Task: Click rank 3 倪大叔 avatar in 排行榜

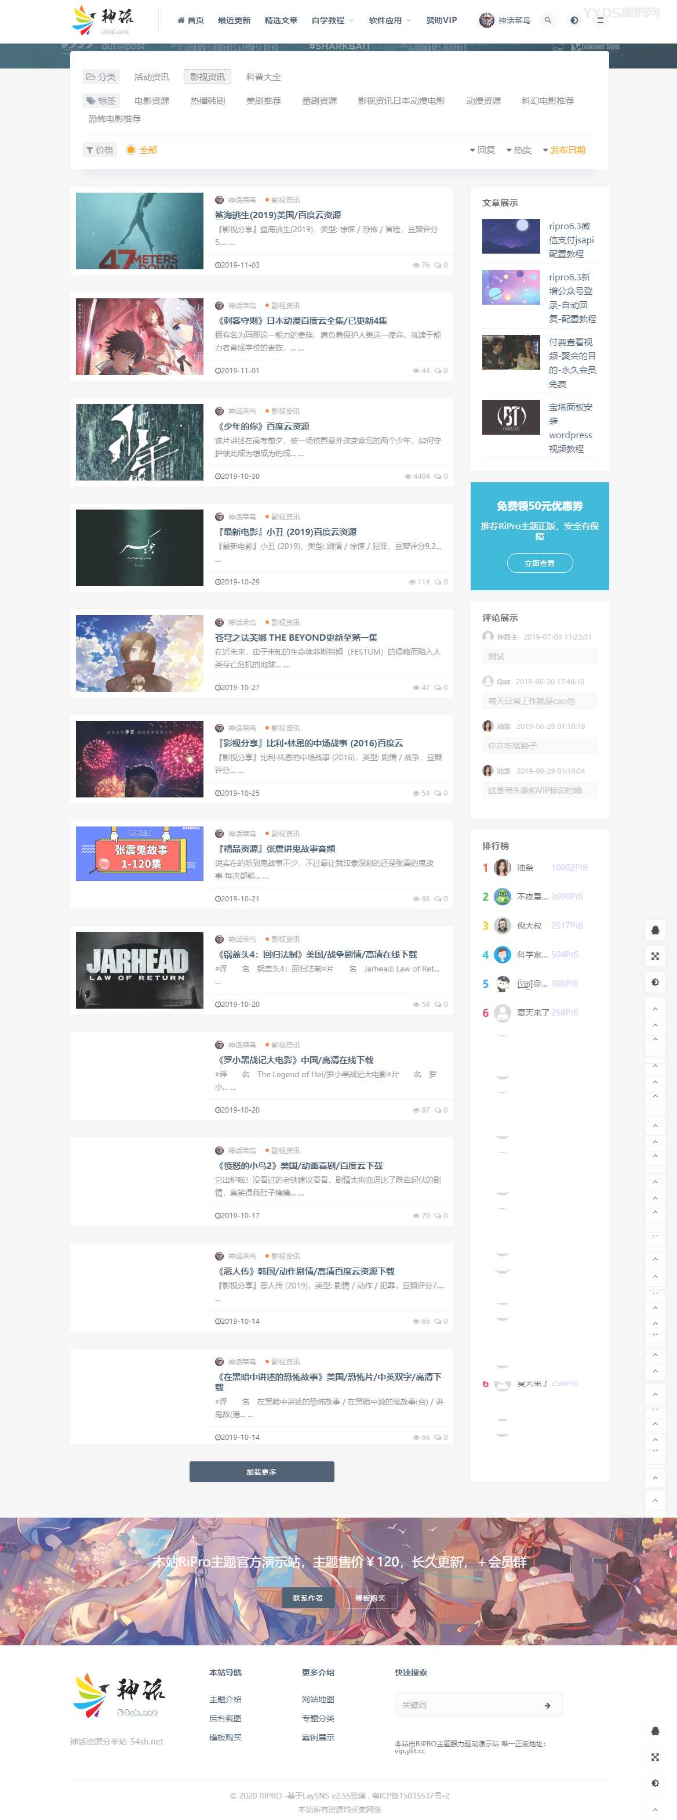Action: click(503, 926)
